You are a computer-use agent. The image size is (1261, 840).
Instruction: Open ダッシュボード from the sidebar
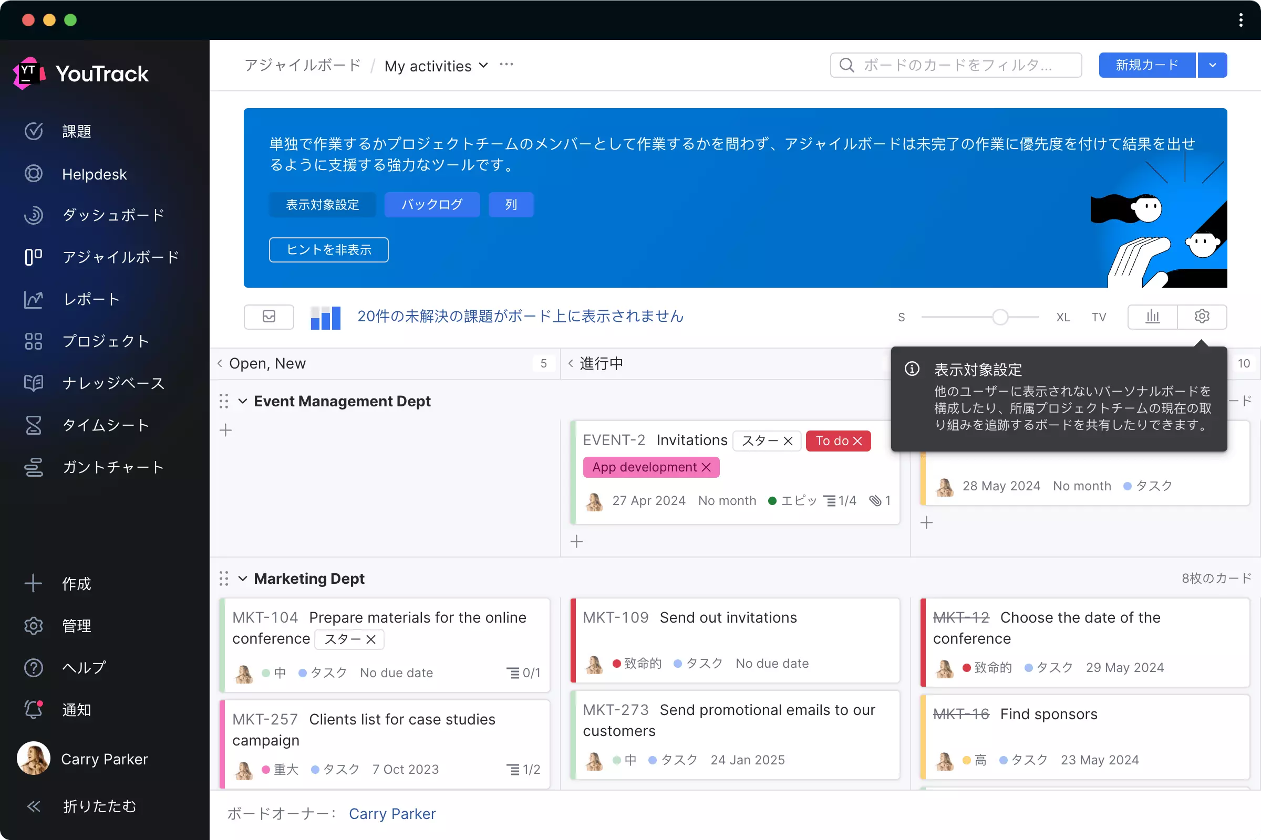click(113, 215)
